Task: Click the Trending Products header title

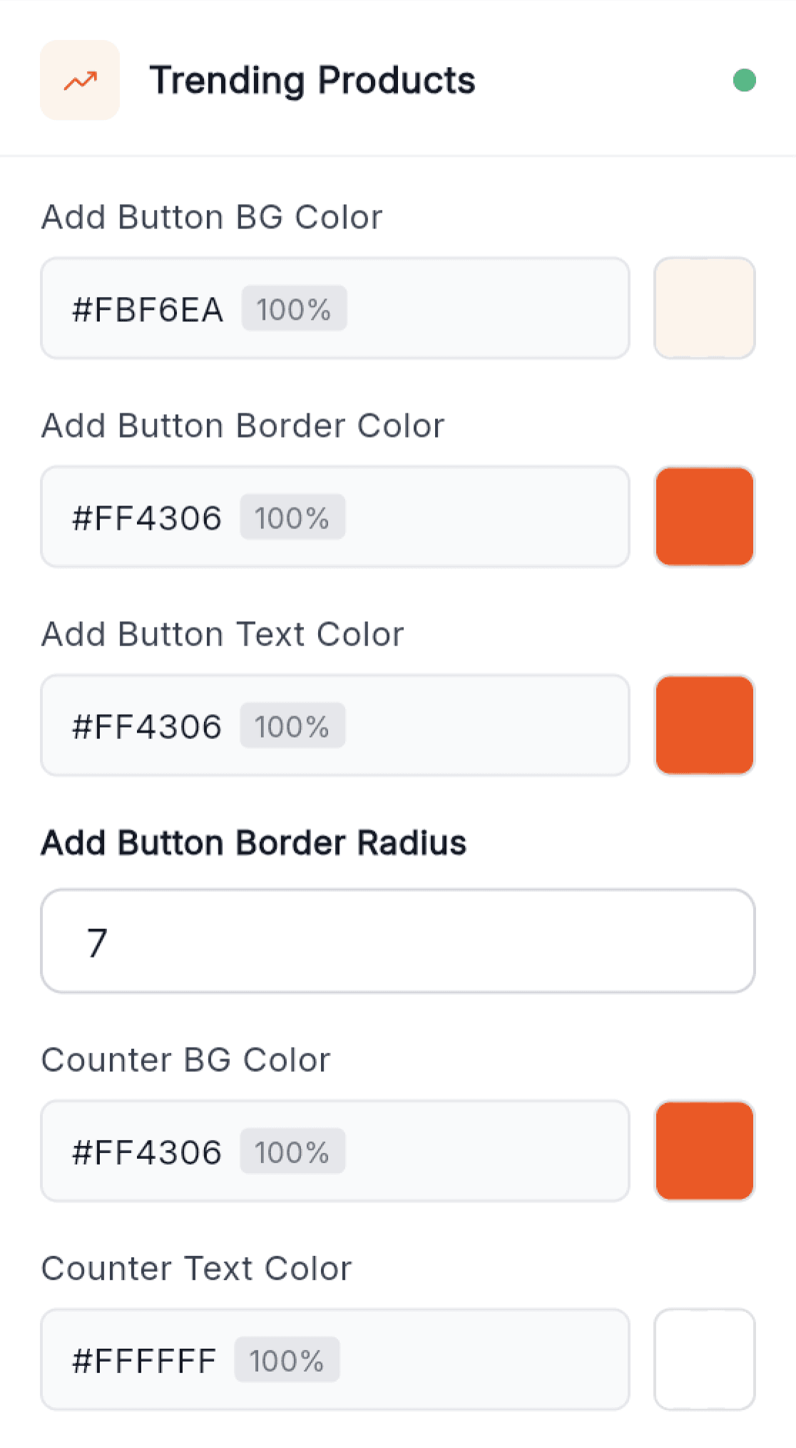Action: click(x=312, y=80)
